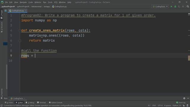Open the Help menu
Viewport: 190px width, 107px height.
coord(69,2)
